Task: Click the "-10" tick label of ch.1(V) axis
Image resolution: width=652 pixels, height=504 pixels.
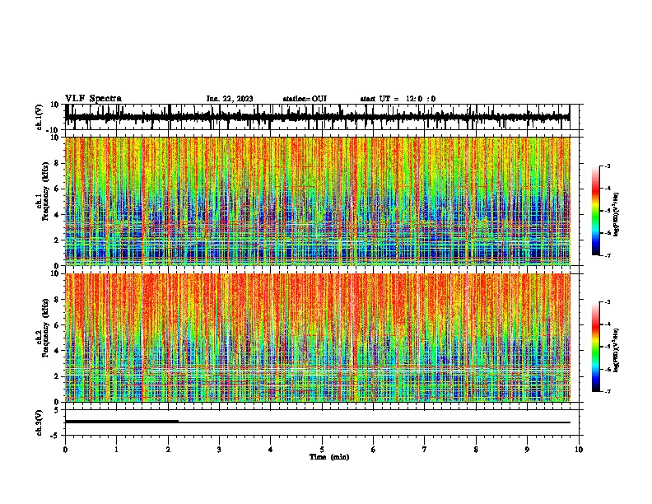Action: point(54,130)
